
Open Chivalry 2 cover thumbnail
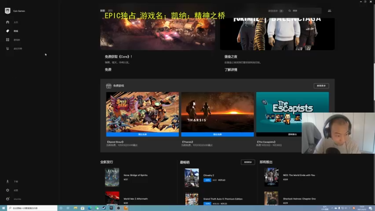coord(192,178)
